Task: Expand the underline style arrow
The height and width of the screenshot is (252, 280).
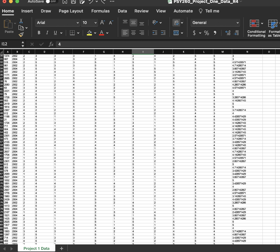Action: coord(61,33)
